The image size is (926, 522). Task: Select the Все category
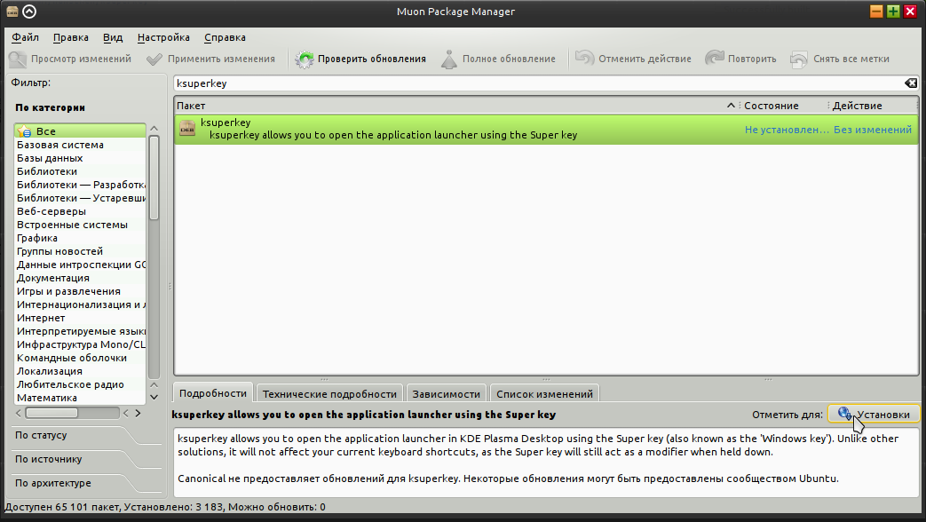point(80,131)
